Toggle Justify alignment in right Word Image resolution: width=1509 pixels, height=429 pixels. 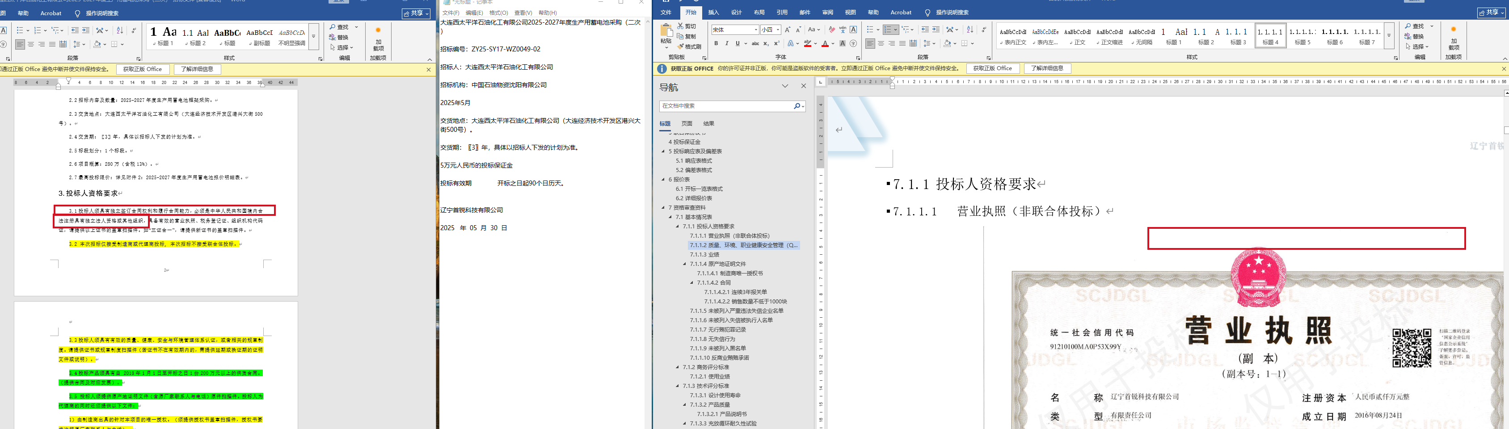click(902, 43)
